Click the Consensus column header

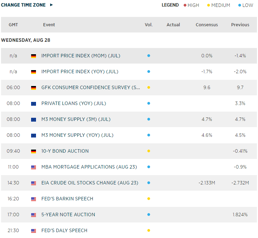[207, 25]
